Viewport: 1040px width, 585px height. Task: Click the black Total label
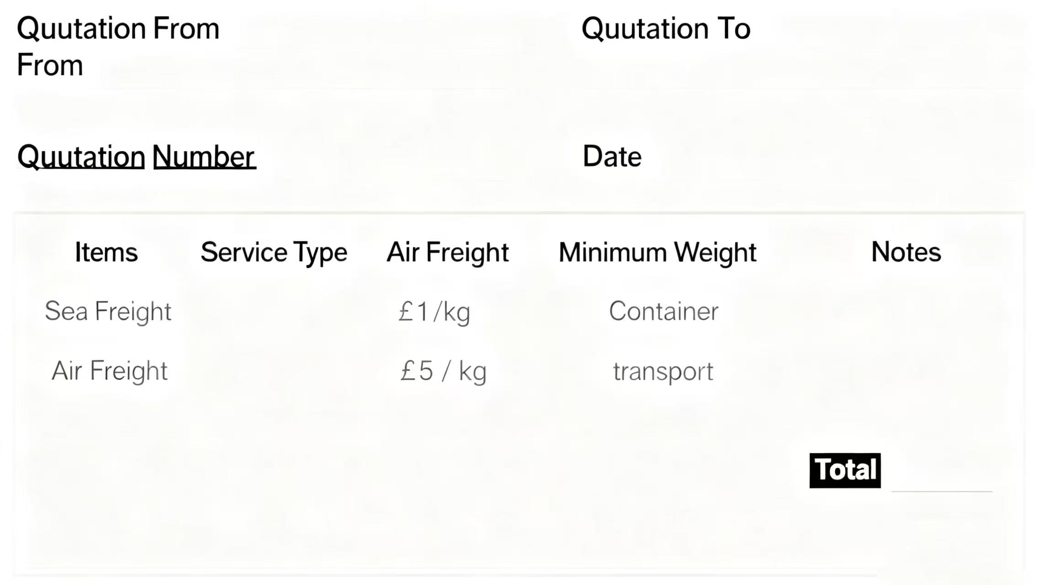[844, 470]
